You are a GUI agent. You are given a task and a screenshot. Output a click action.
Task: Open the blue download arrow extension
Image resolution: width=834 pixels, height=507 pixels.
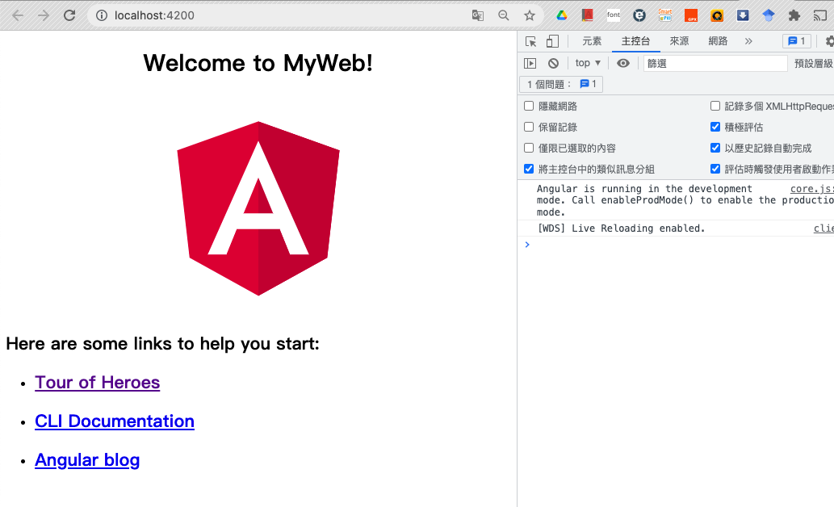(743, 15)
